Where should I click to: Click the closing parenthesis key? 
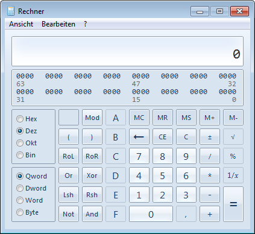92,137
